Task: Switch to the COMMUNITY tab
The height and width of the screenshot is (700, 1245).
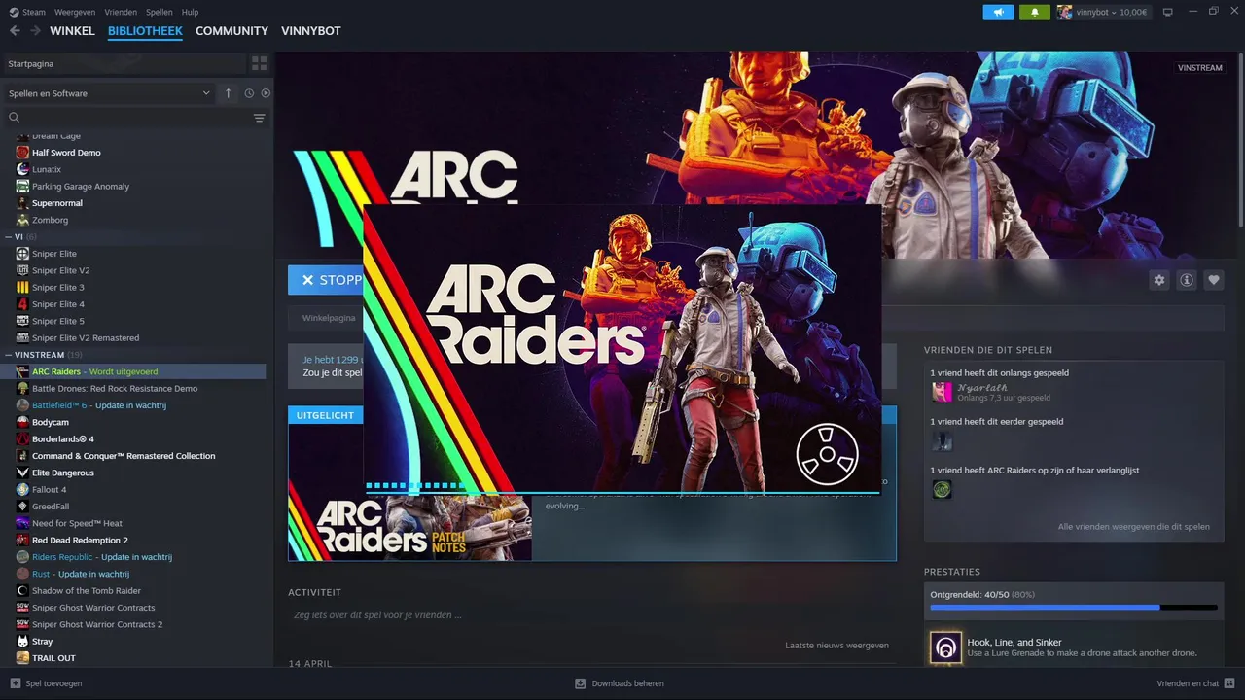Action: [x=231, y=31]
